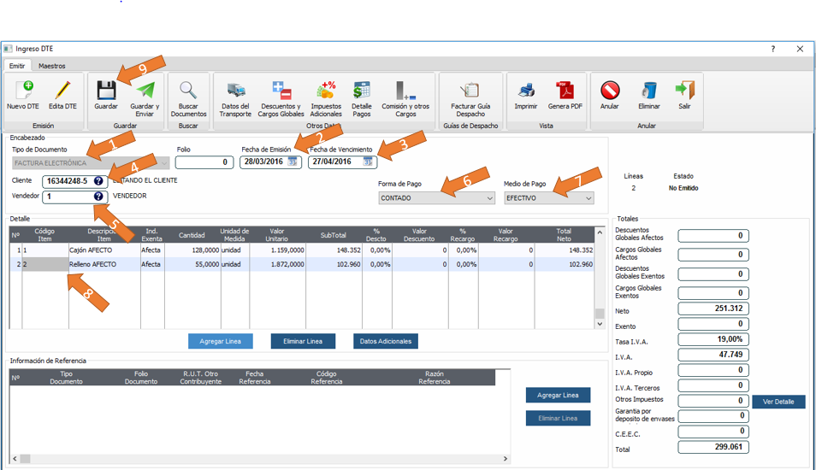The height and width of the screenshot is (470, 816).
Task: Open Edita DTE pencil tool
Action: (62, 91)
